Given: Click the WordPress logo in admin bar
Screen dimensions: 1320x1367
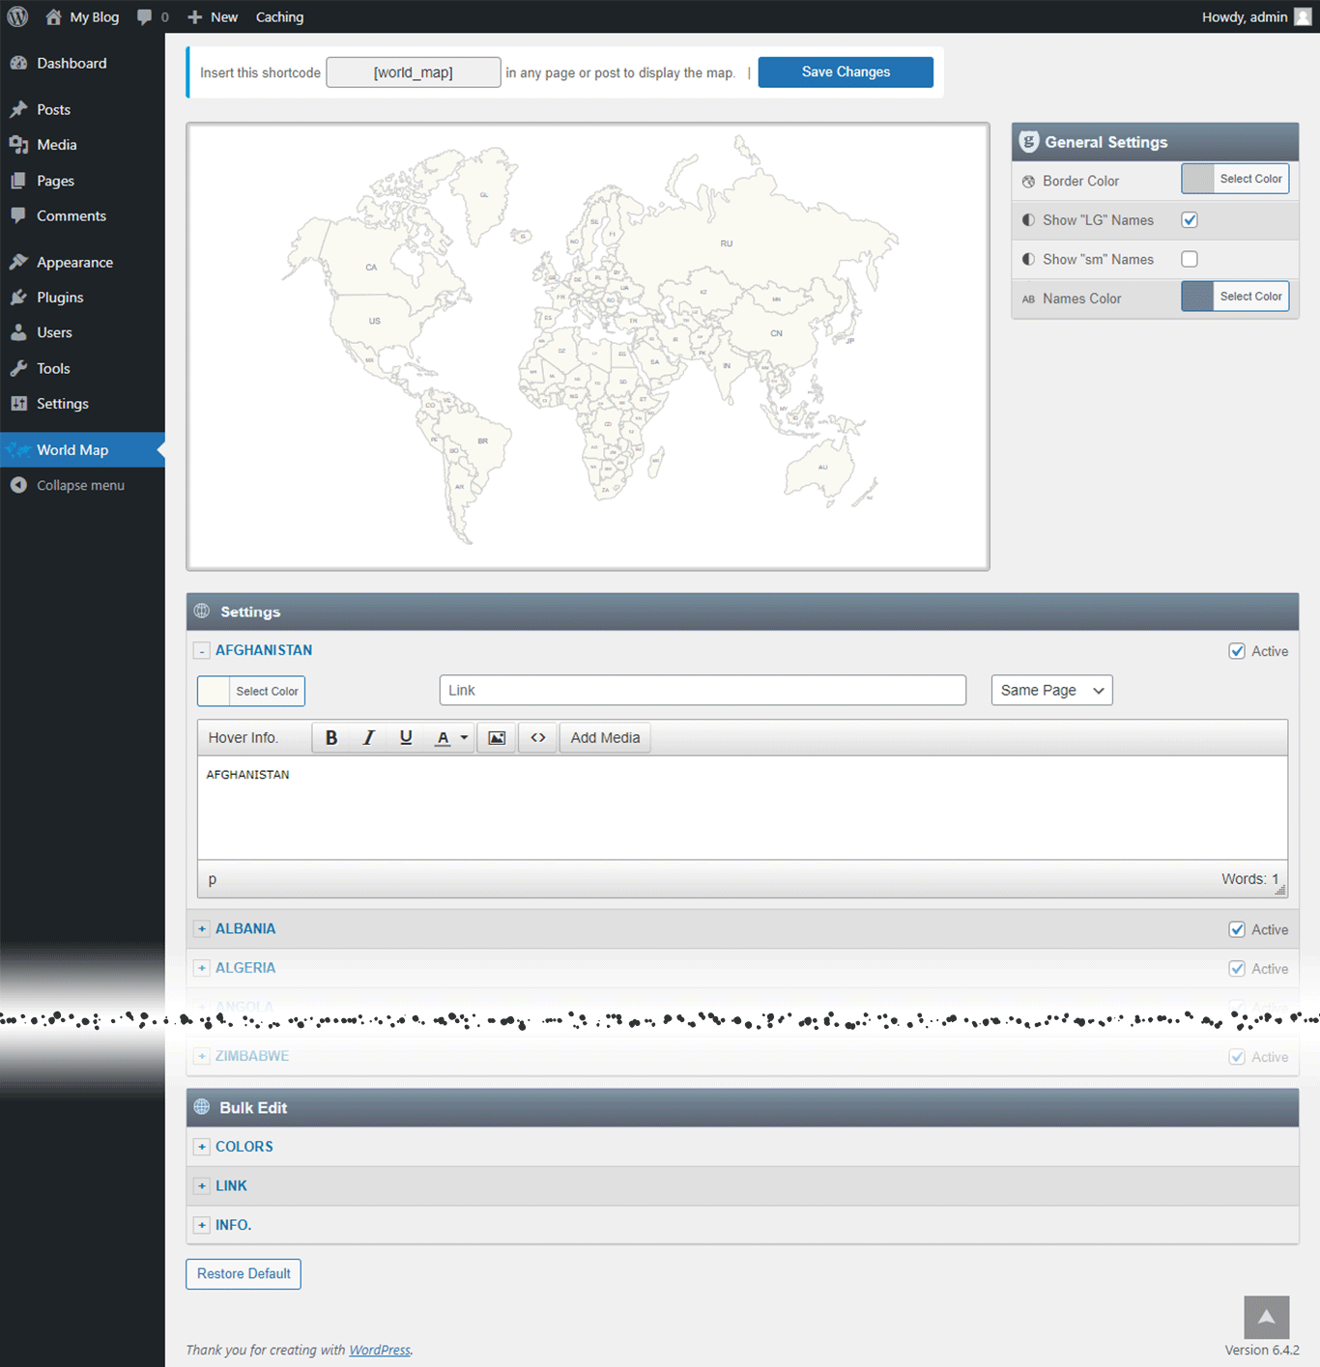Looking at the screenshot, I should (x=17, y=16).
